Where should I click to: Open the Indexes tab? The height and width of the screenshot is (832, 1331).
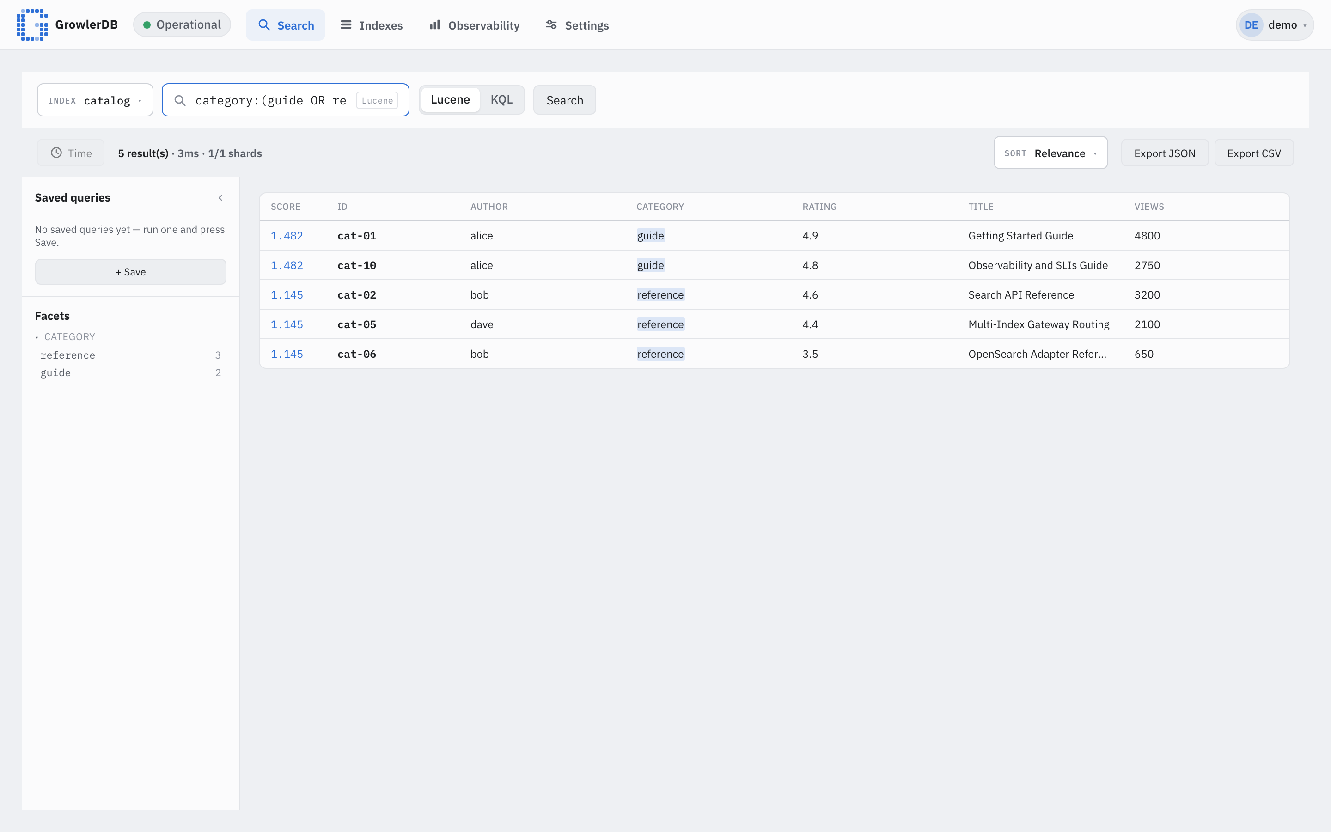(371, 25)
